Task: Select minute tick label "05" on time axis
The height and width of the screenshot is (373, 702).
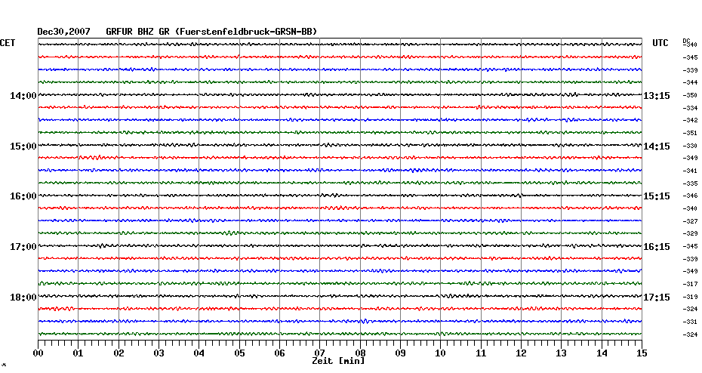Action: (x=239, y=353)
